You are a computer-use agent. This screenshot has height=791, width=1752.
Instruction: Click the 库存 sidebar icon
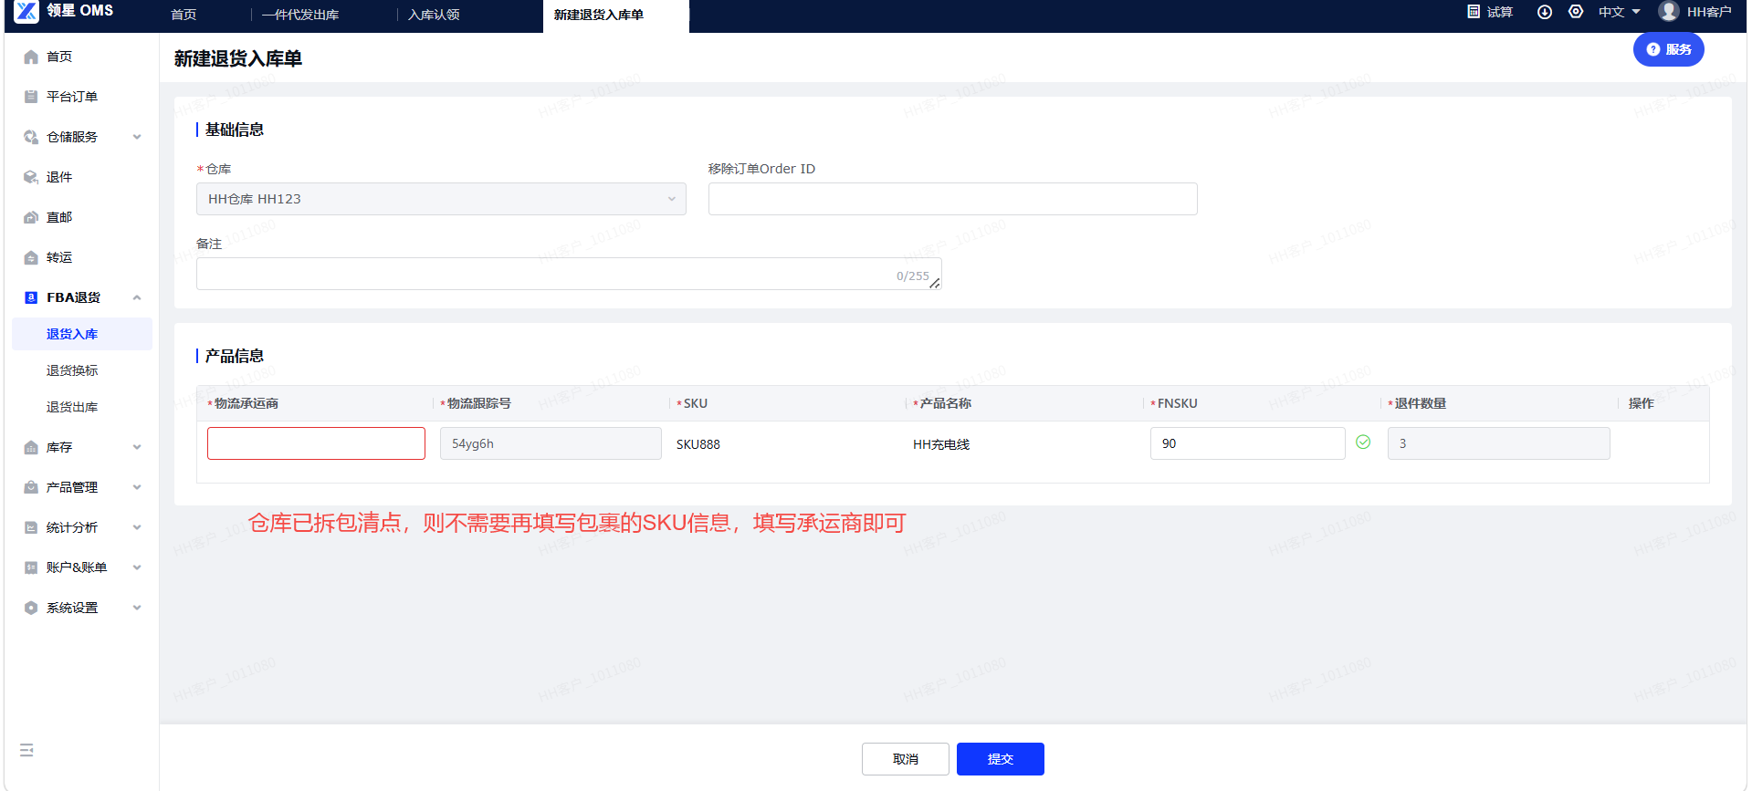coord(31,447)
